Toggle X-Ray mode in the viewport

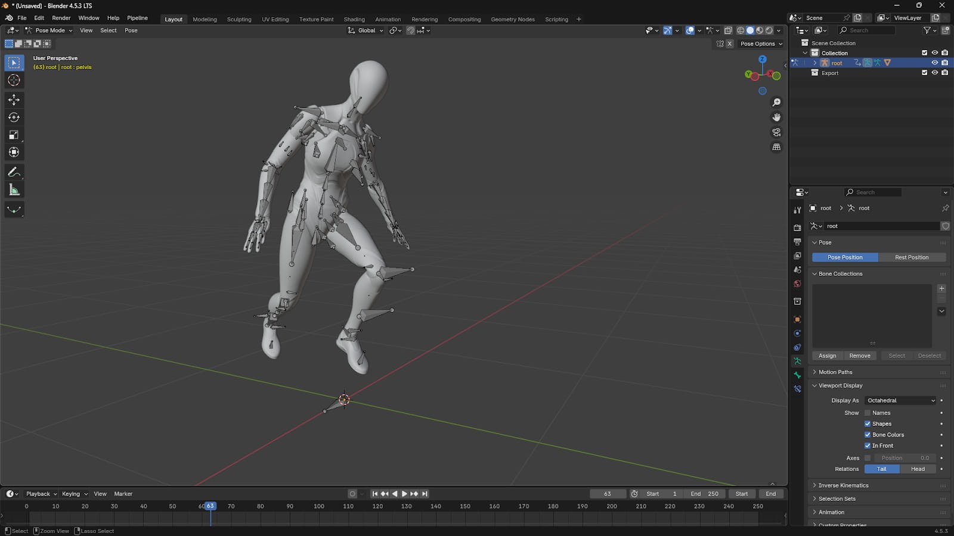click(728, 30)
